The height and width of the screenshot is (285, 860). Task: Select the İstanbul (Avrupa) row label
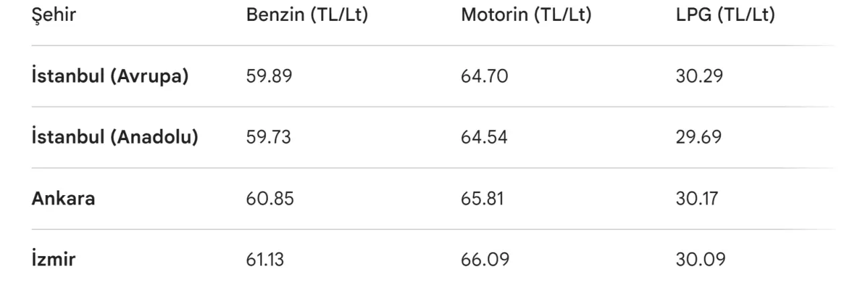(x=110, y=76)
